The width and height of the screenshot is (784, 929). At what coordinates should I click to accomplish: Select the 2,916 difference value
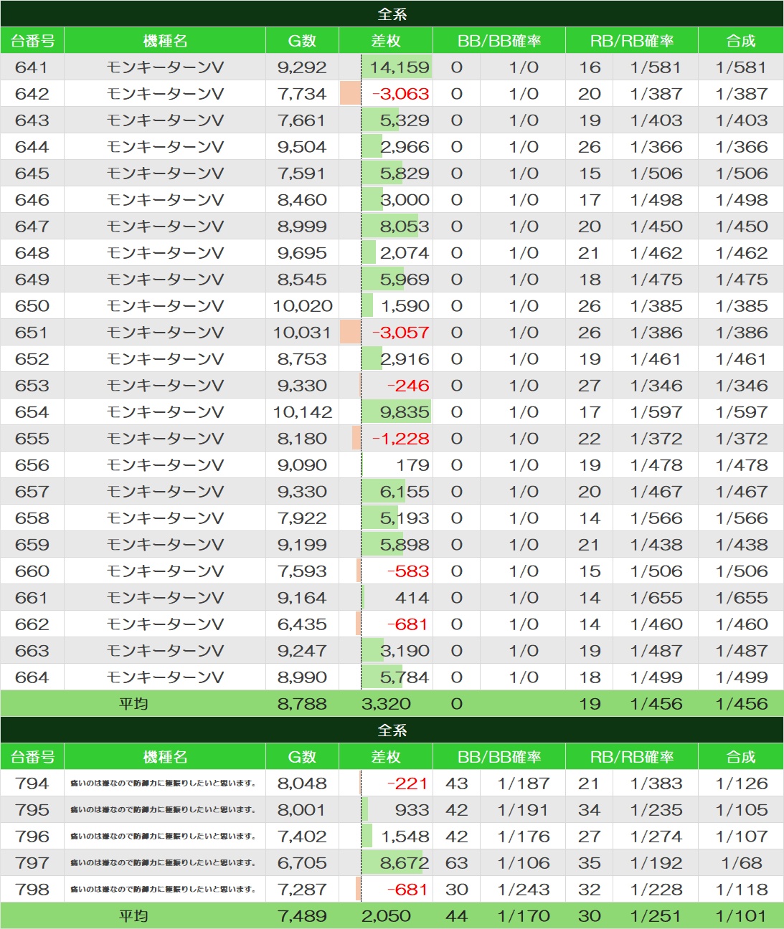tap(405, 359)
